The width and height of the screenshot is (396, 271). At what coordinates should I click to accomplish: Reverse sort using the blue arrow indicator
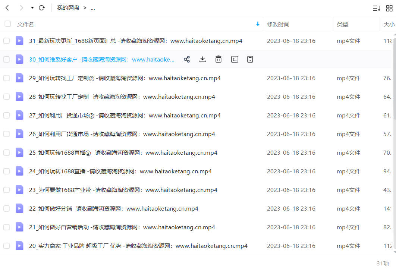pyautogui.click(x=258, y=24)
